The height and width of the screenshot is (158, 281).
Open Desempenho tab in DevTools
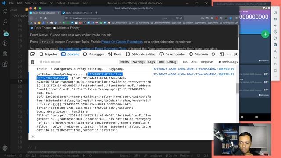point(172,54)
